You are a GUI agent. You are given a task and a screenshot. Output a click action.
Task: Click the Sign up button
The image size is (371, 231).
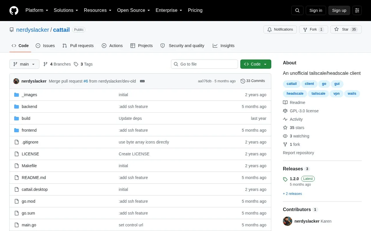pyautogui.click(x=339, y=10)
